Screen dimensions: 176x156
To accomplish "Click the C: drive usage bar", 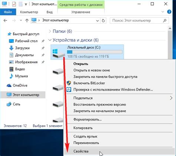I will pos(95,52).
